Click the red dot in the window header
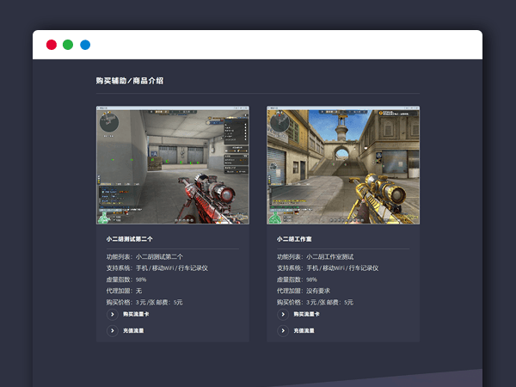516x387 pixels. [52, 45]
